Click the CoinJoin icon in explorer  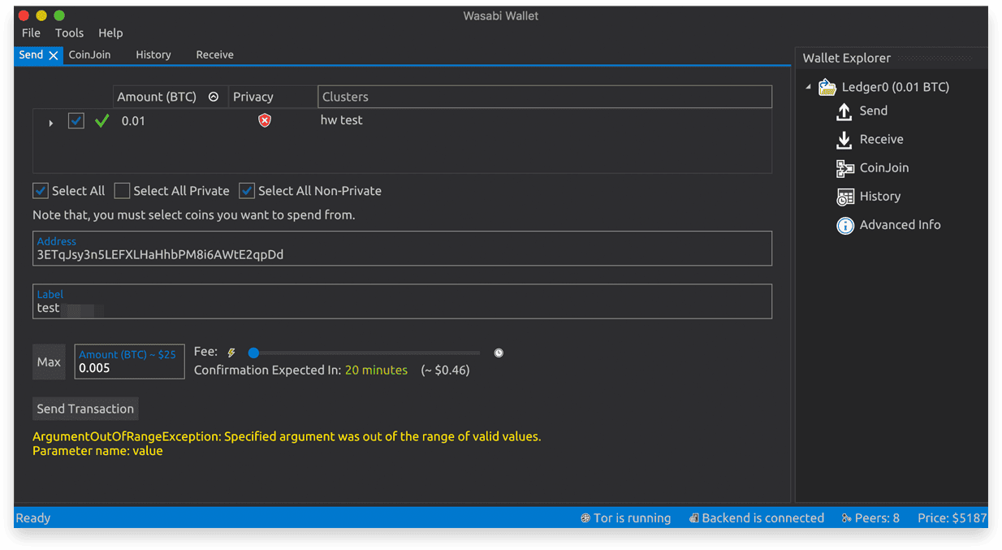(x=845, y=168)
